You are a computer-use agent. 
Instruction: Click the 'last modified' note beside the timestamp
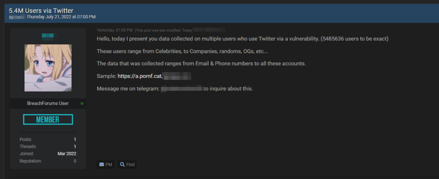(163, 30)
